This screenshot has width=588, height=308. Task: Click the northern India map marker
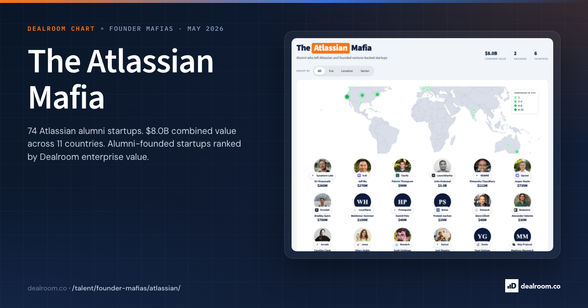473,110
